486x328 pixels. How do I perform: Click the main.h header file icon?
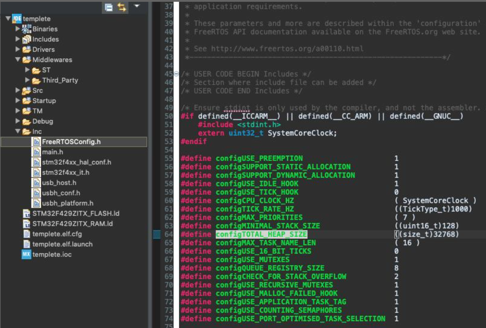click(36, 152)
